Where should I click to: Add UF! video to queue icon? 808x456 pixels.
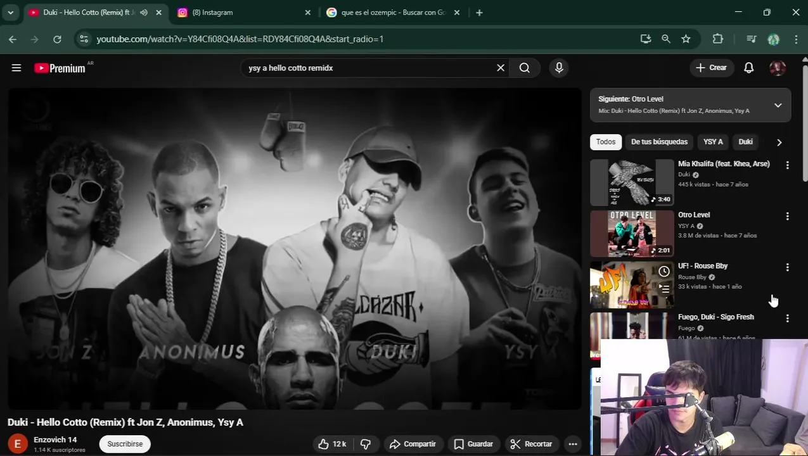pos(664,288)
